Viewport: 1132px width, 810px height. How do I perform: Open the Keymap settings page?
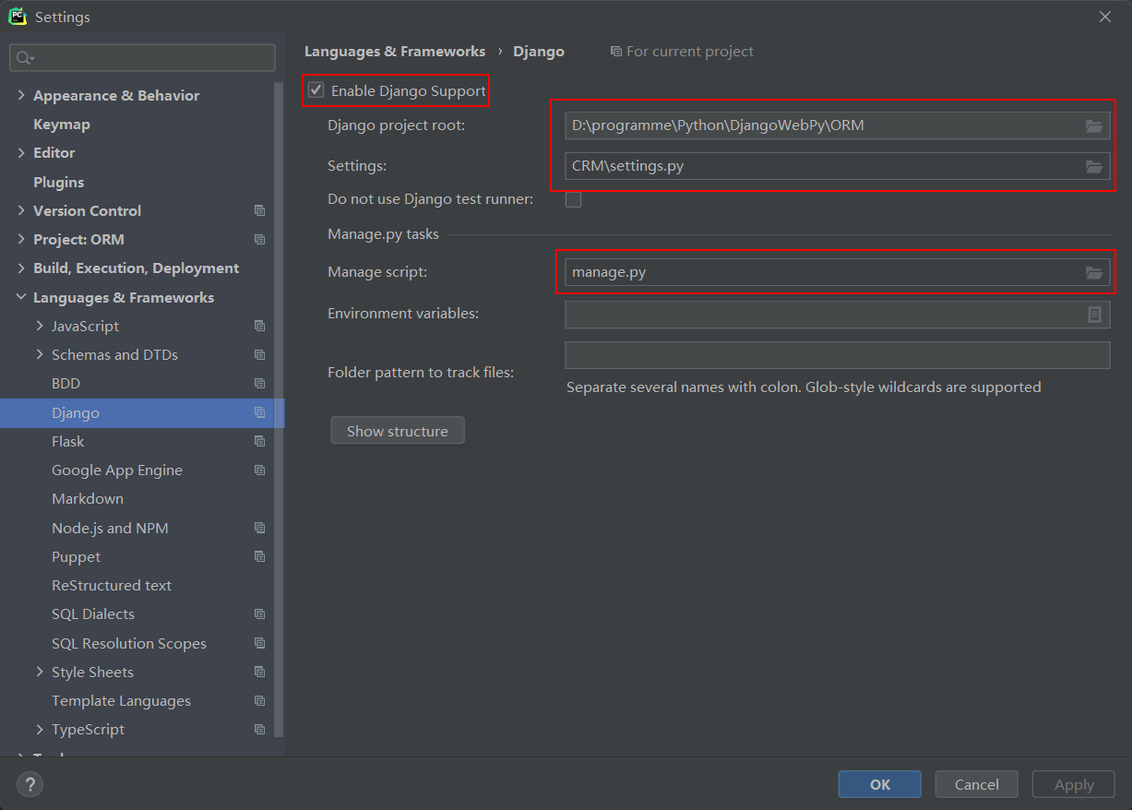(x=61, y=125)
